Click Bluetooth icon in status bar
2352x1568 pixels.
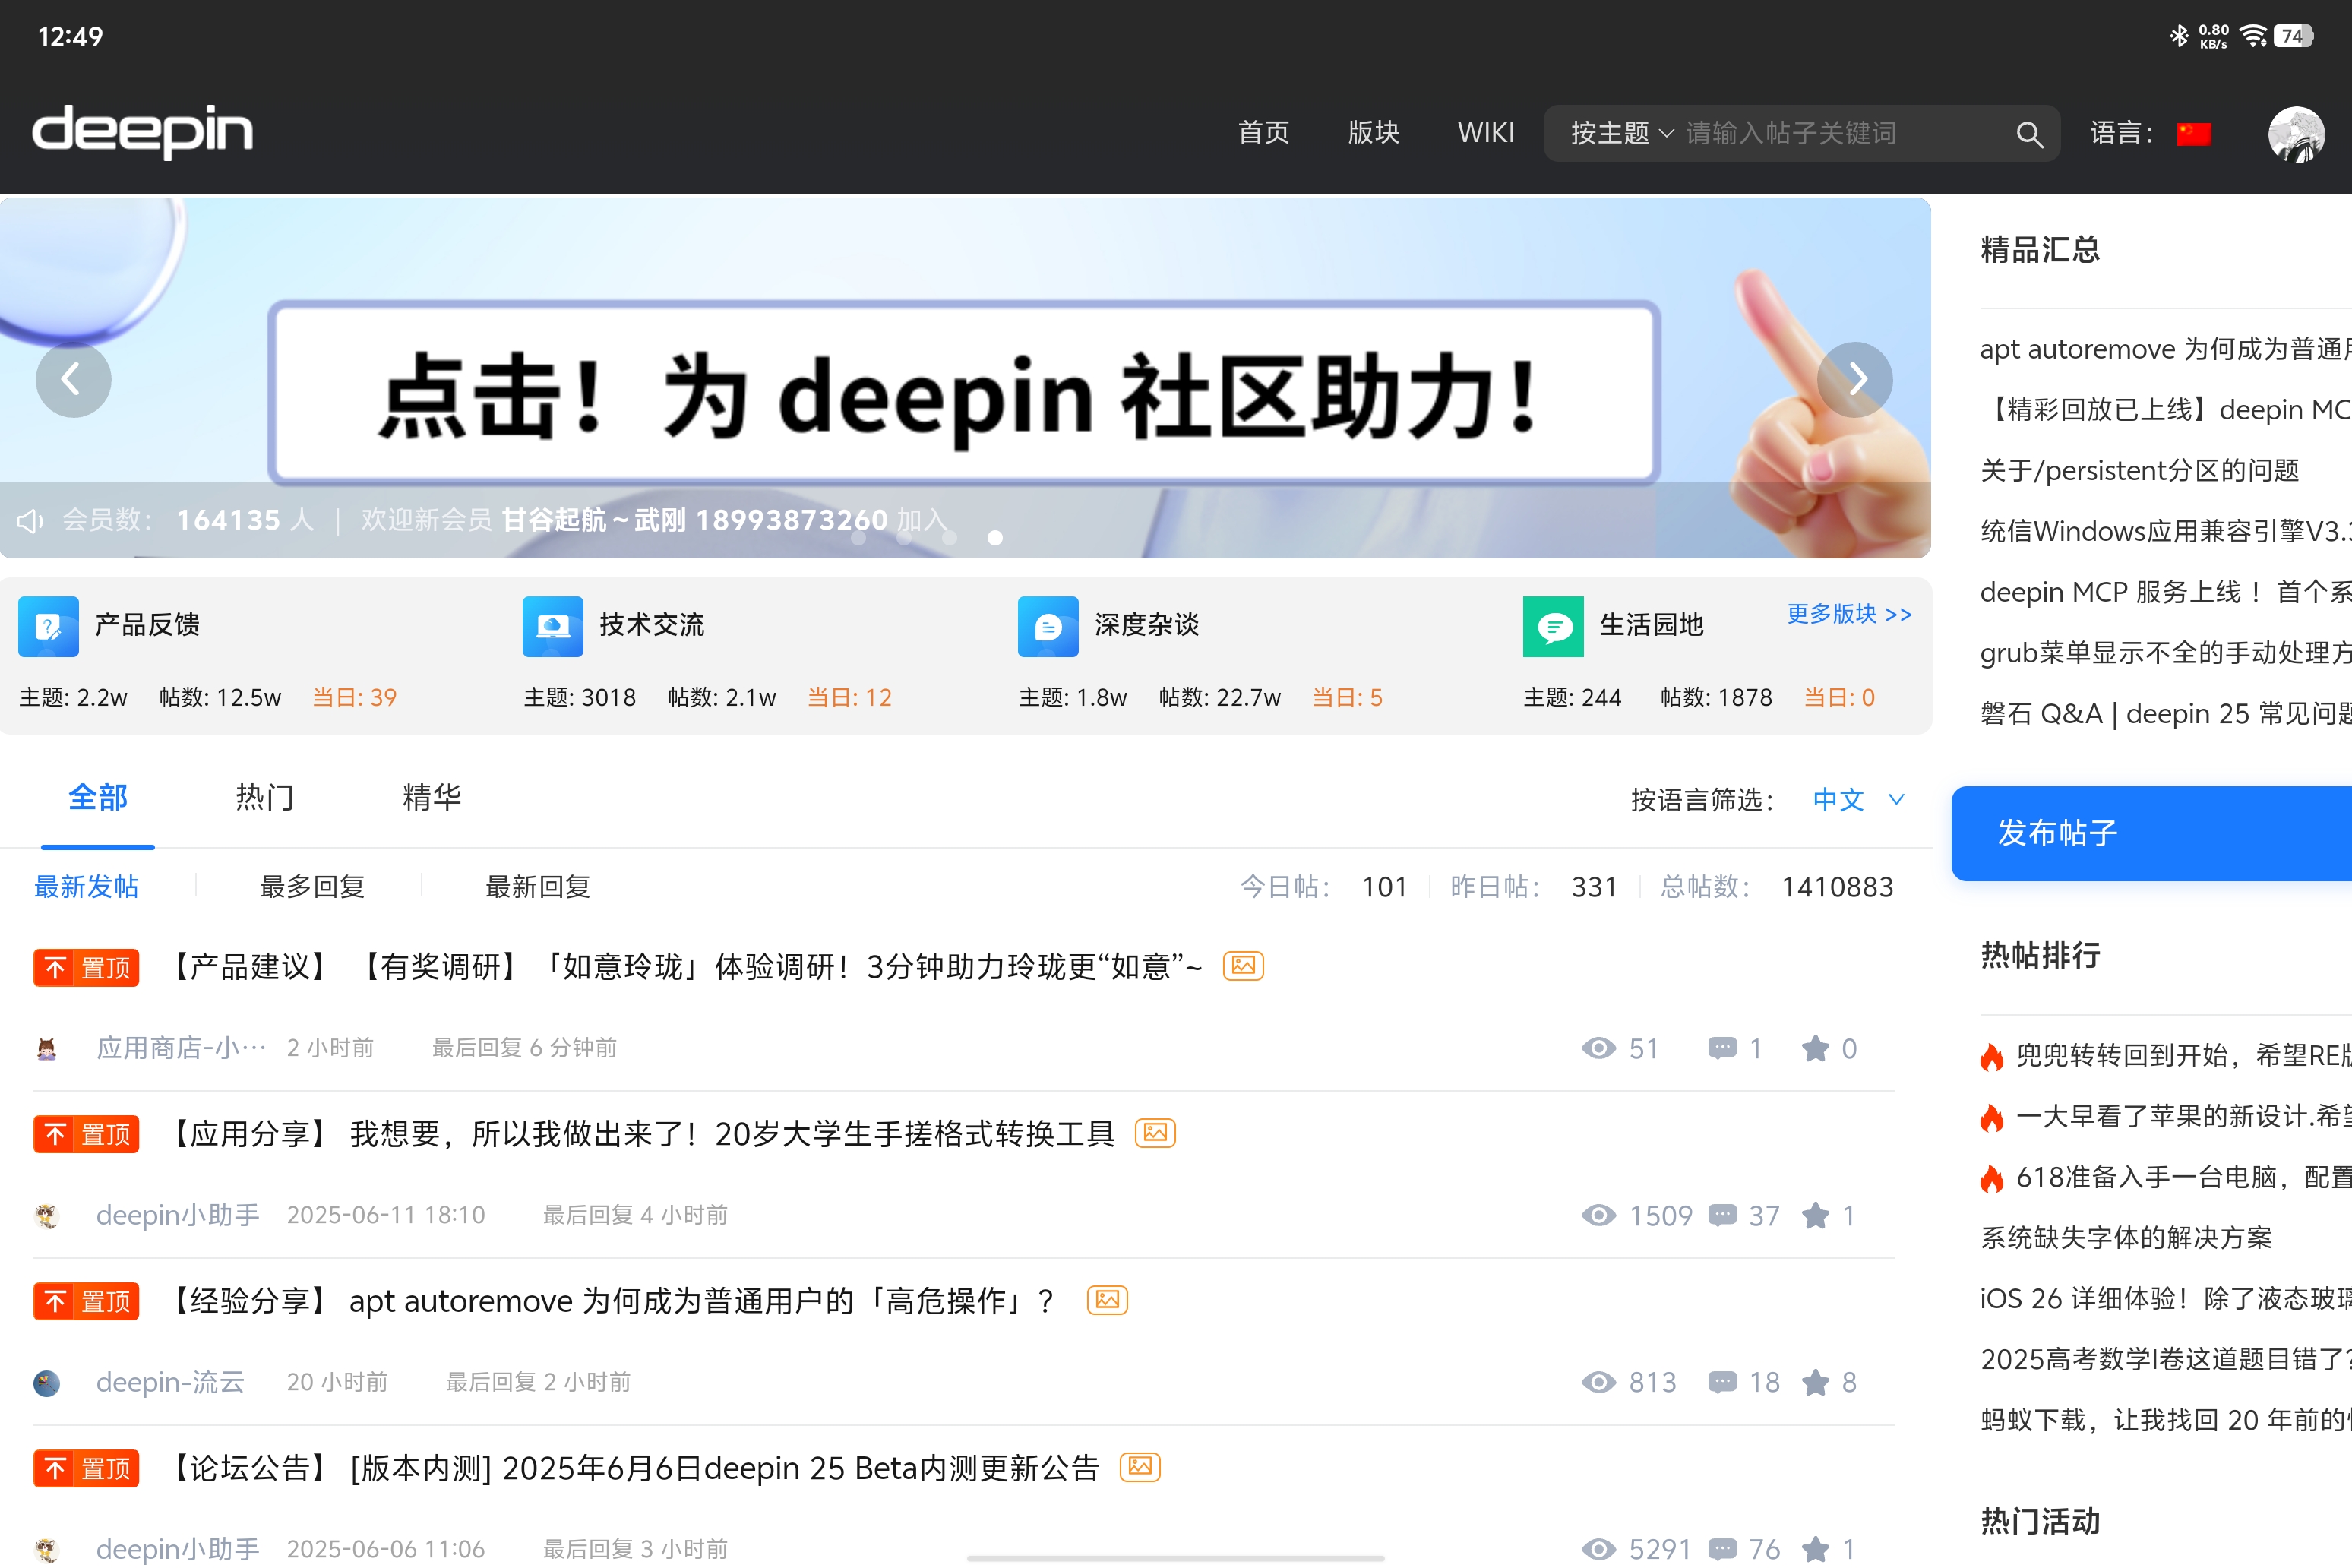pos(2179,36)
